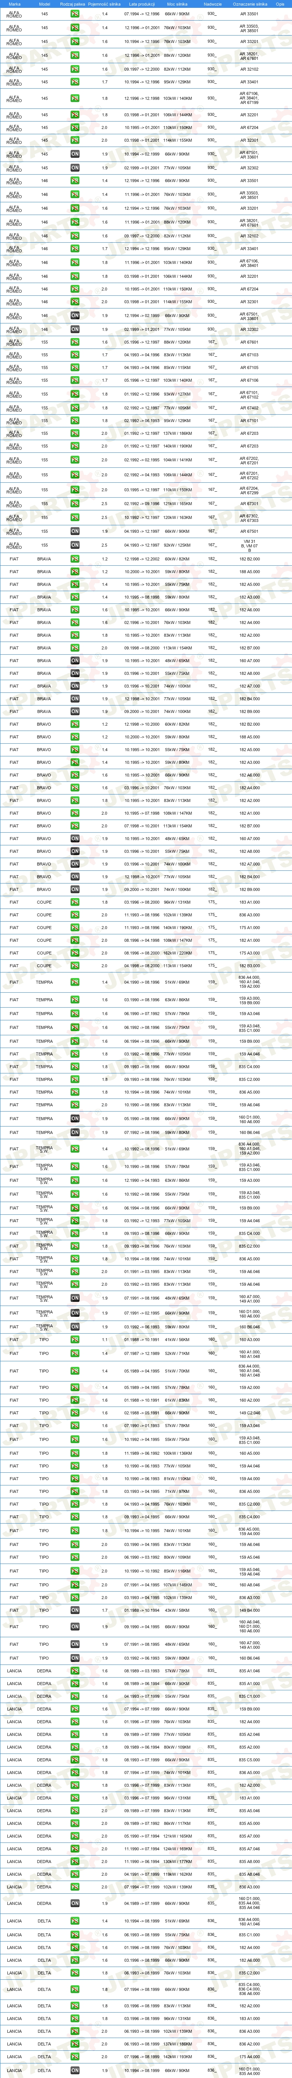Click the petrol icon for Fiat Coupe 175 A3.000

coord(74,953)
